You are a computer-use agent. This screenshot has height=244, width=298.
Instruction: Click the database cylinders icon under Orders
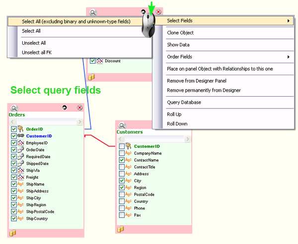pos(13,233)
